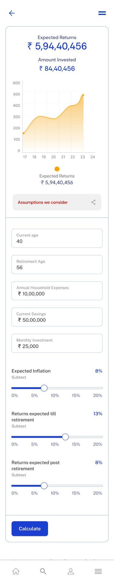This screenshot has height=583, width=114.
Task: Open the bottom bar menu icon
Action: (98, 571)
